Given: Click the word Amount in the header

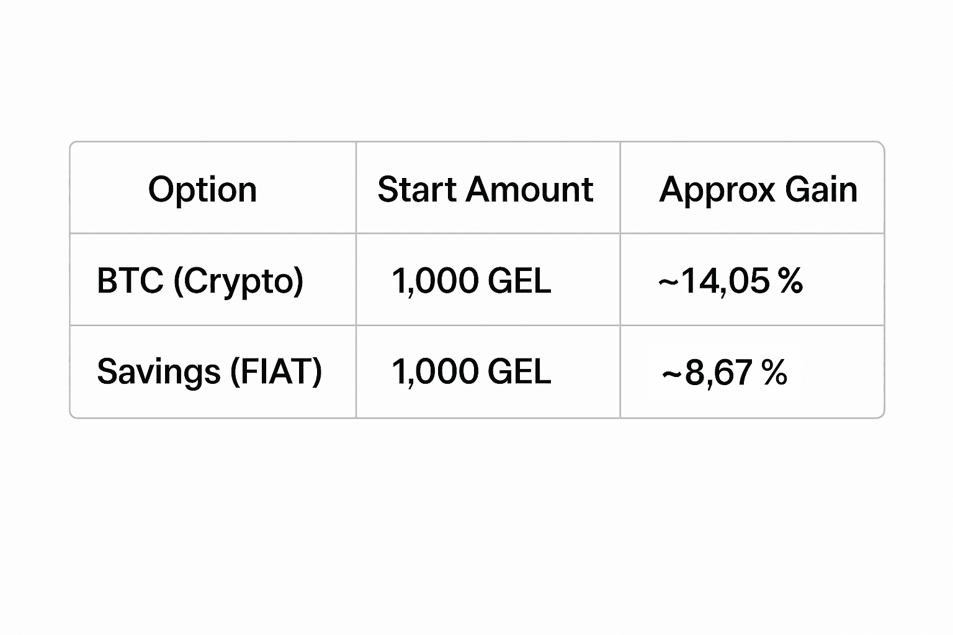Looking at the screenshot, I should pos(529,189).
